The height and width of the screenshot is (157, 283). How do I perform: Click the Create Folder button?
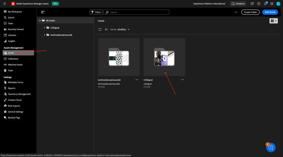point(250,12)
